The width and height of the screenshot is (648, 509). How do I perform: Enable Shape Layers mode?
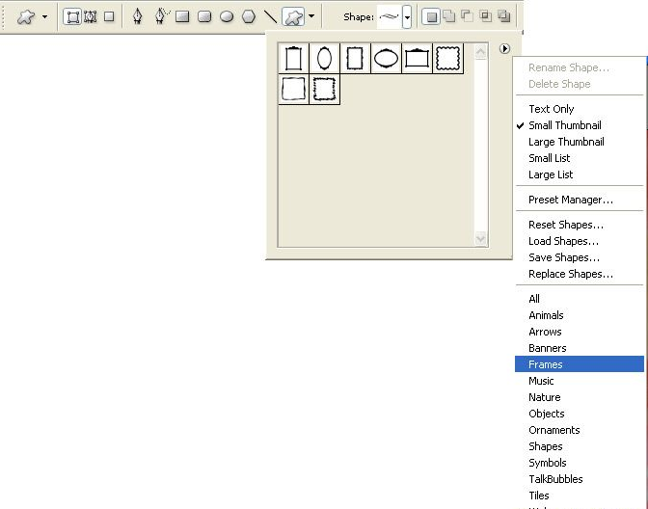(72, 16)
